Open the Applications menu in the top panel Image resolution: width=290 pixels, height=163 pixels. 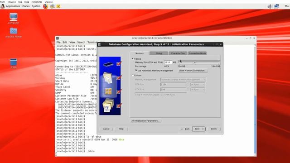13,6
